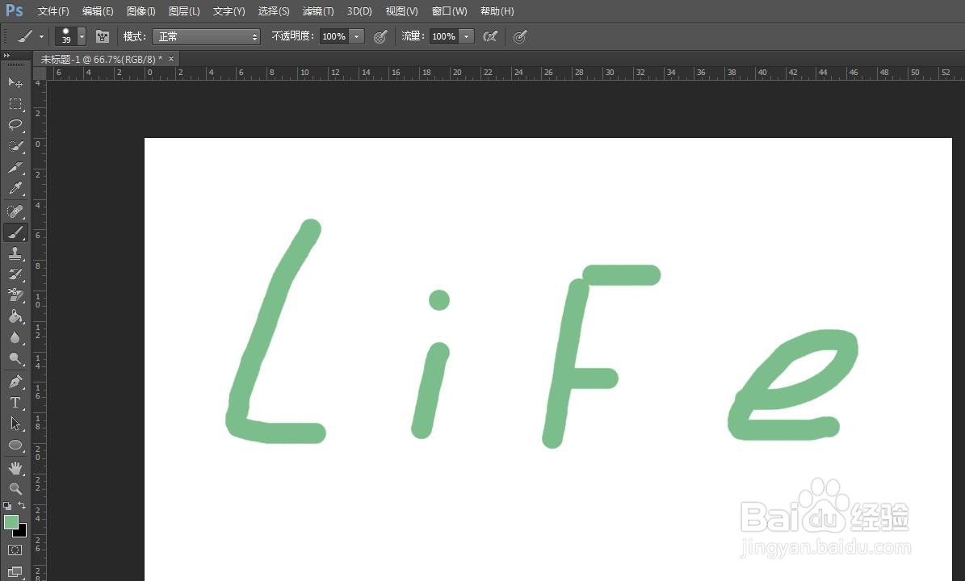Viewport: 965px width, 581px height.
Task: Toggle Quick Mask mode
Action: coord(15,550)
